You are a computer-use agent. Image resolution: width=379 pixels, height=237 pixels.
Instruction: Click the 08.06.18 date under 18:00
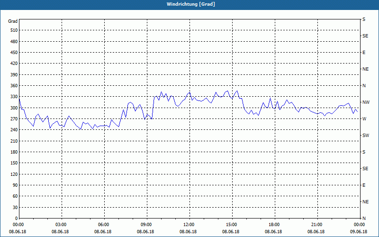(x=273, y=232)
